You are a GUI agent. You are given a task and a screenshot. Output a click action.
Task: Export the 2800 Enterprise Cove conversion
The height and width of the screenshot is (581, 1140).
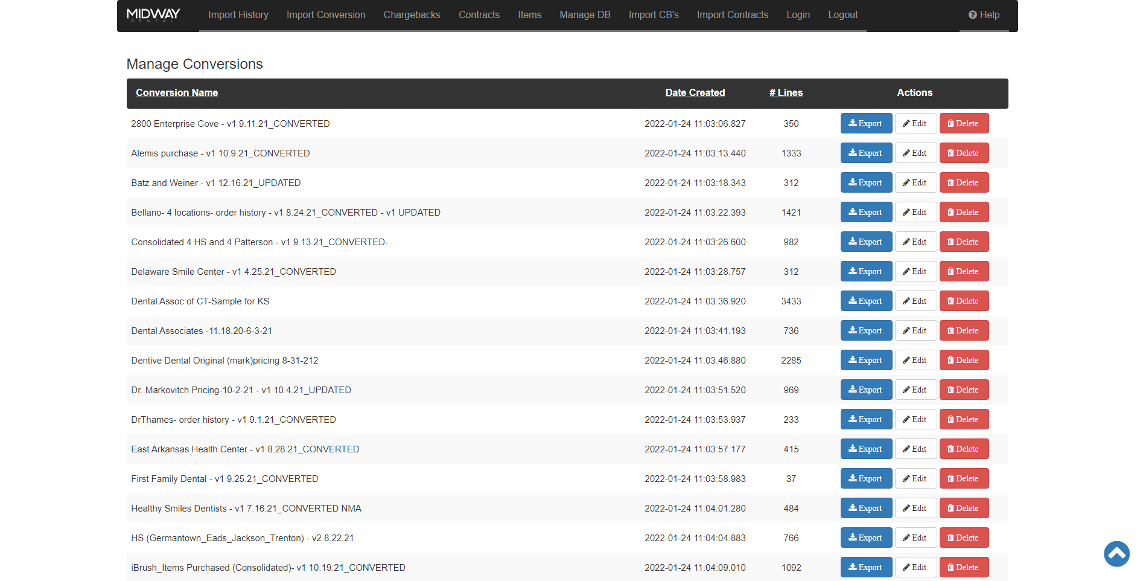coord(865,123)
